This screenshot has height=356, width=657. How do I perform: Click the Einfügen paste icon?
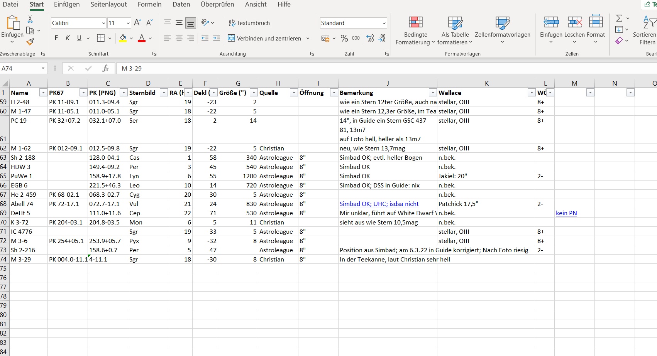[12, 23]
